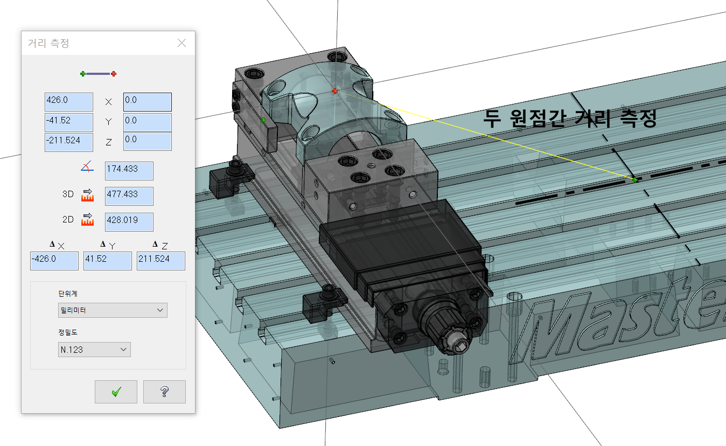Click the first point X field 426.0
This screenshot has height=446, width=726.
click(69, 102)
